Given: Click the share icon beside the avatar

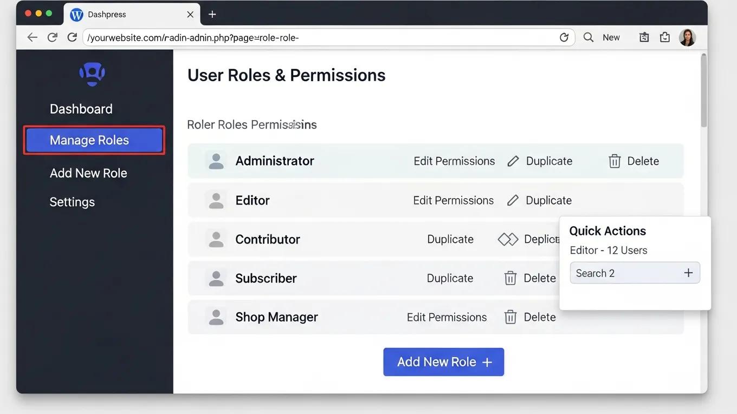Looking at the screenshot, I should [x=665, y=37].
